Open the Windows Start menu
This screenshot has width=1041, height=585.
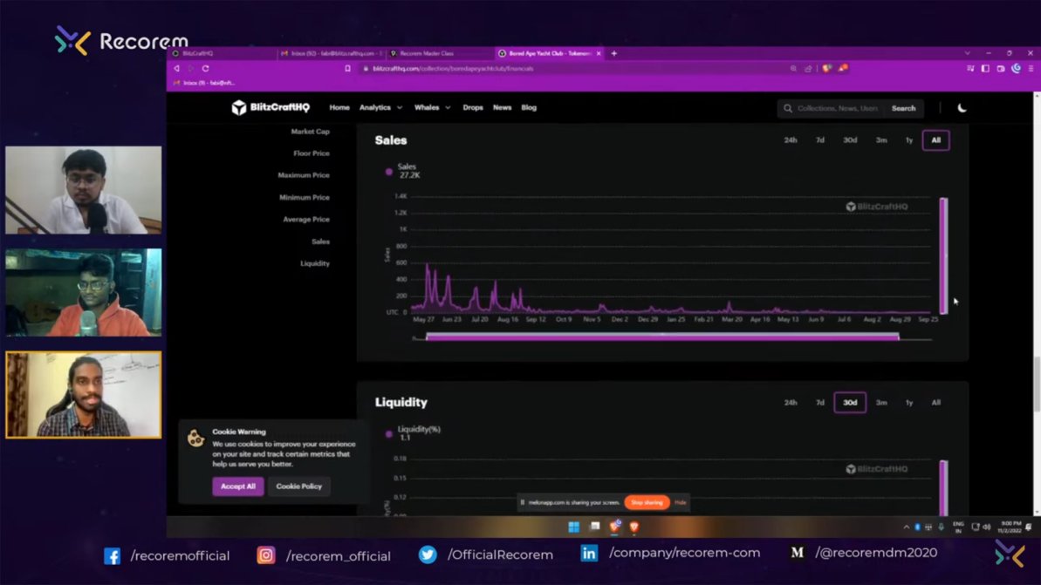[x=574, y=527]
